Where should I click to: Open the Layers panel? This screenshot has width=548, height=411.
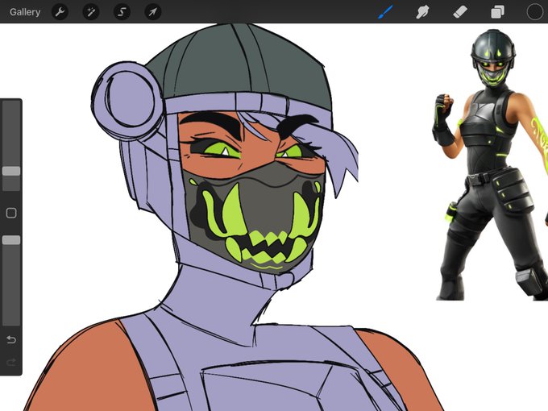[497, 12]
